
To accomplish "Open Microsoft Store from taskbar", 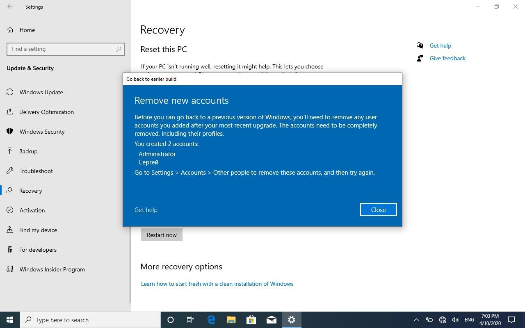I will (251, 320).
